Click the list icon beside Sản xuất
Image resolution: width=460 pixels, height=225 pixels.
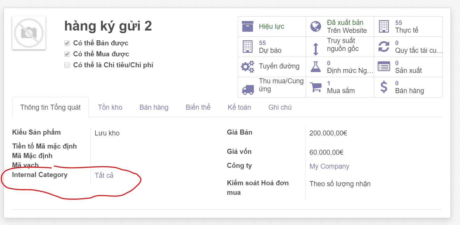(x=384, y=67)
